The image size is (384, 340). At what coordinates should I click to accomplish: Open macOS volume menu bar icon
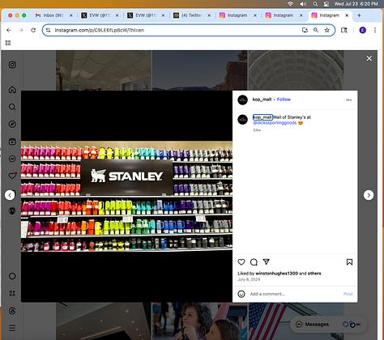(x=303, y=4)
